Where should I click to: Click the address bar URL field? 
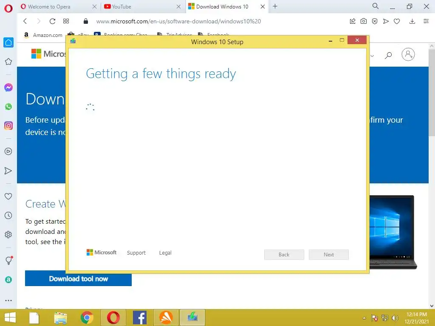point(178,21)
